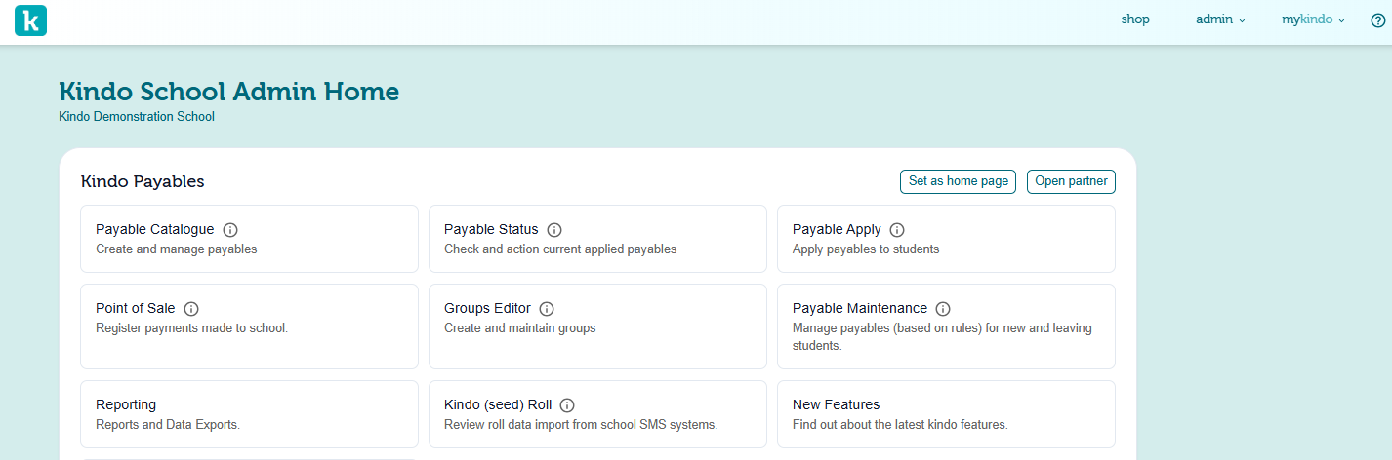
Task: Click info icon beside Payable Status
Action: pyautogui.click(x=554, y=230)
